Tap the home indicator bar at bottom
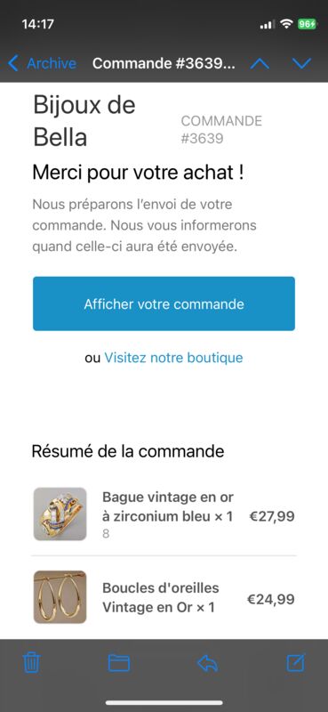Screen dimensions: 328x712 tap(164, 703)
